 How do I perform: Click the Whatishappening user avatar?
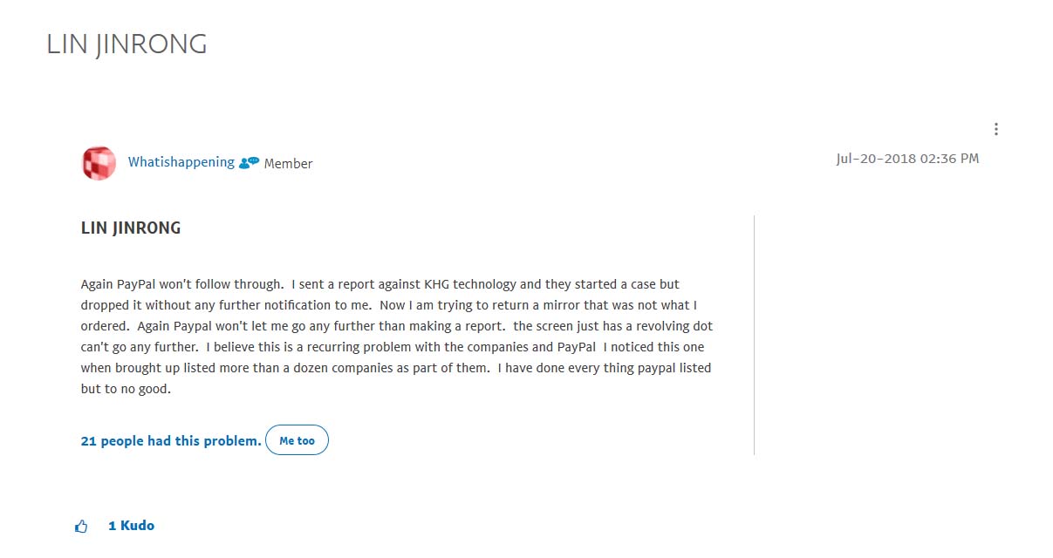[99, 163]
